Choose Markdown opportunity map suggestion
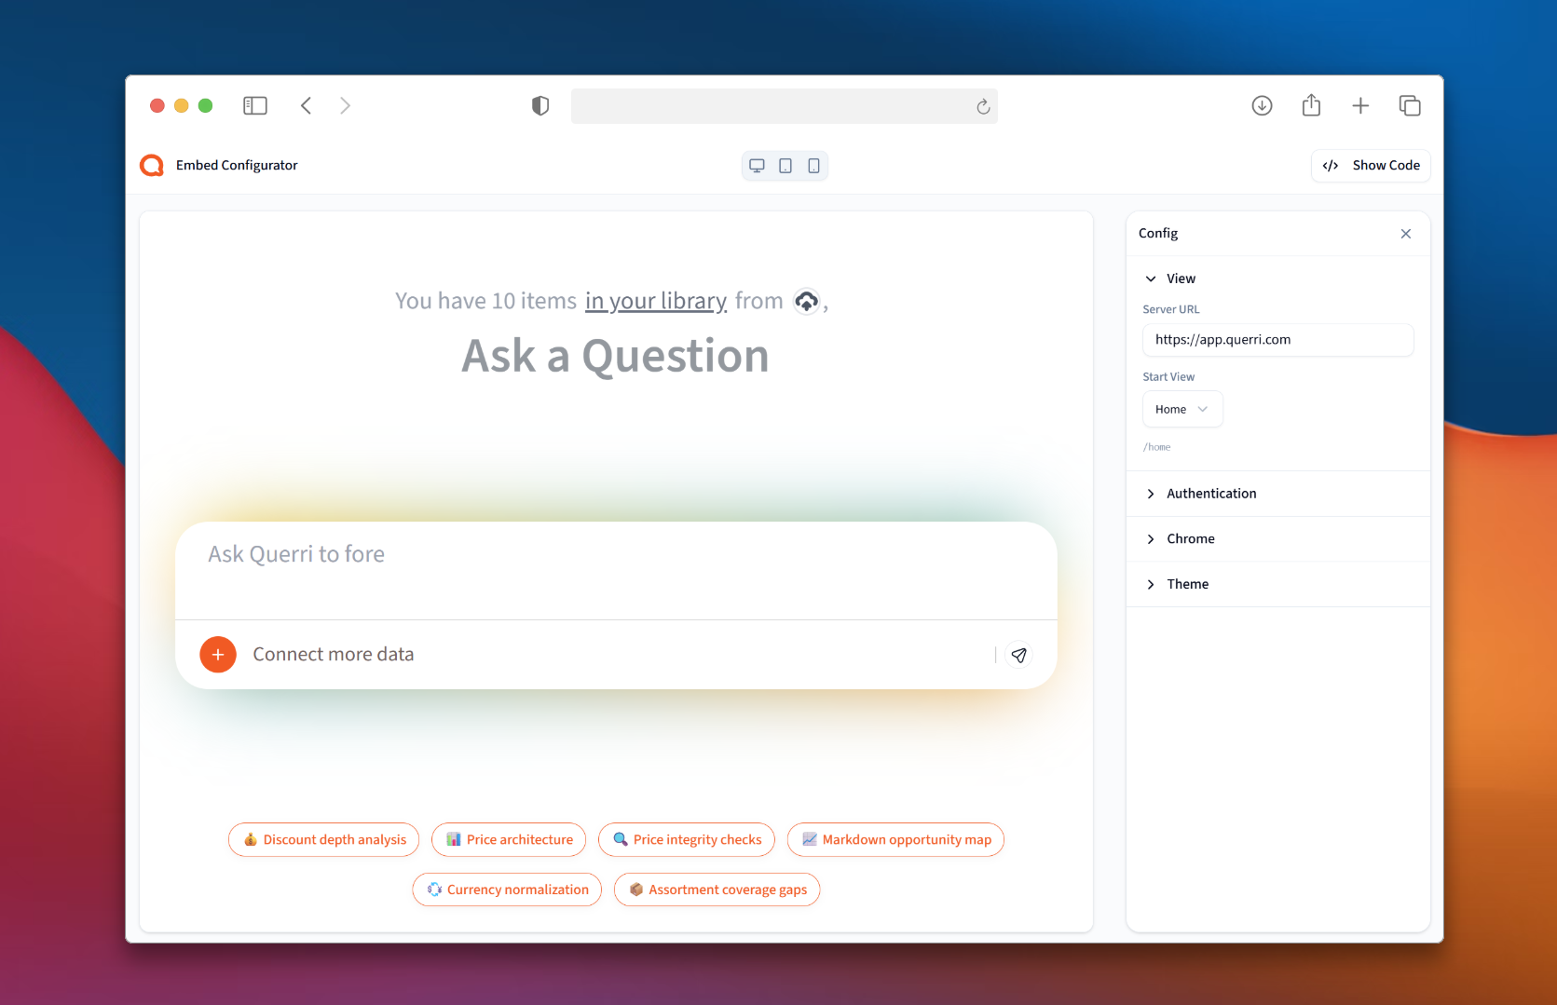This screenshot has height=1005, width=1557. click(895, 840)
